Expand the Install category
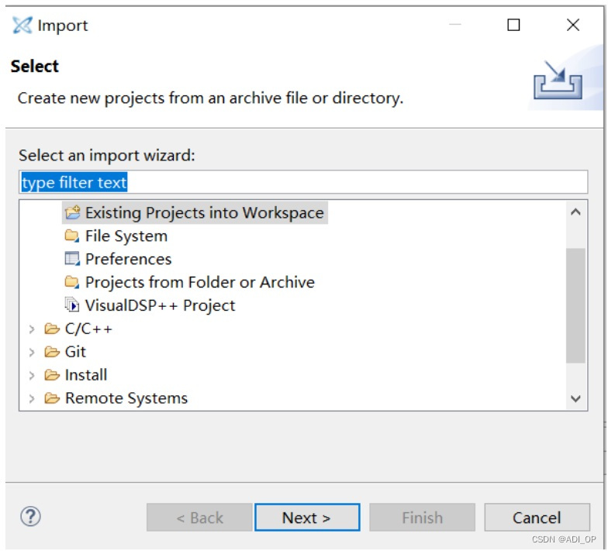Screen dimensions: 608x551 [x=32, y=375]
